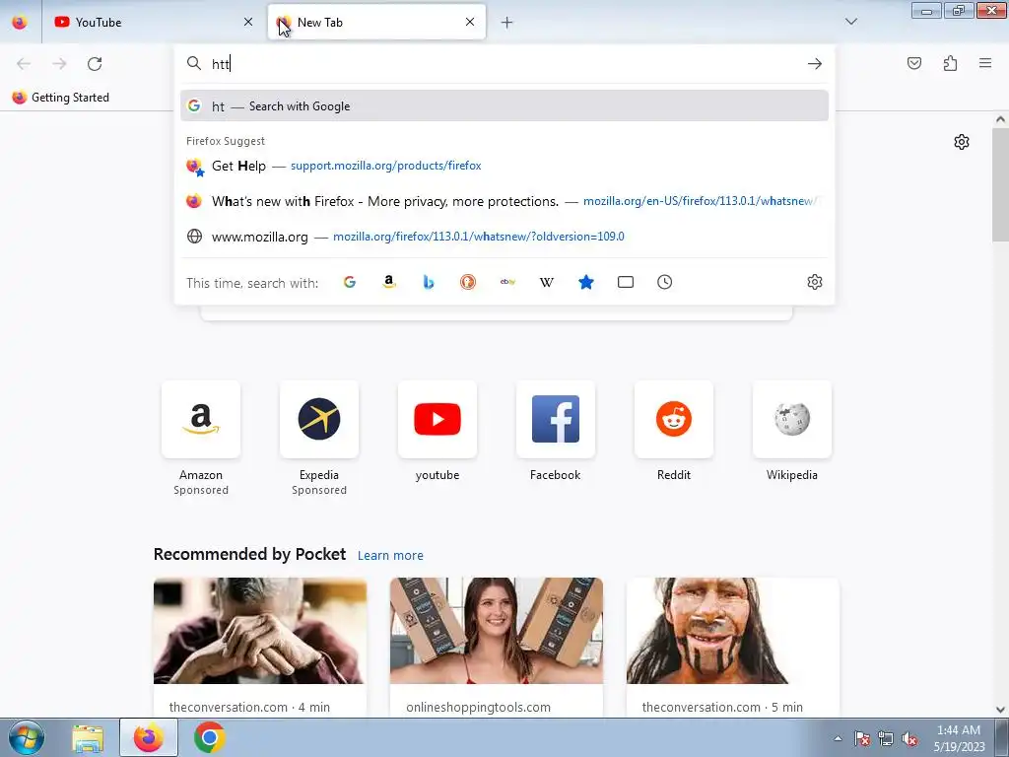Search in History clock icon
Viewport: 1009px width, 757px height.
pos(665,282)
